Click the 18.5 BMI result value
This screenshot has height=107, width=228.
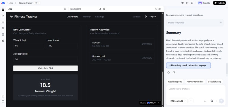coord(46,85)
